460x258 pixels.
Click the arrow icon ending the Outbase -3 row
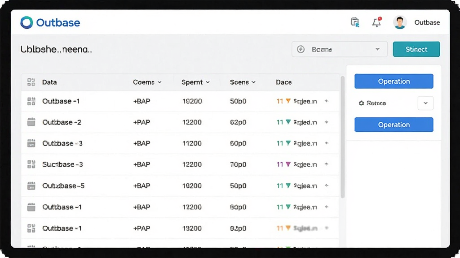pos(327,143)
